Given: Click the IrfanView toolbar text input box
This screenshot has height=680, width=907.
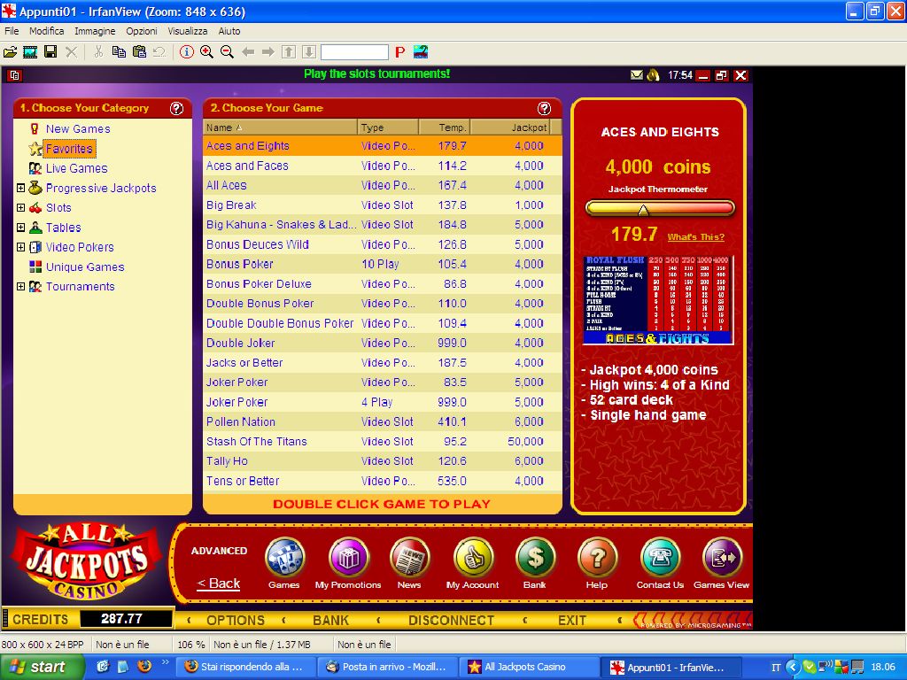Looking at the screenshot, I should (x=354, y=52).
